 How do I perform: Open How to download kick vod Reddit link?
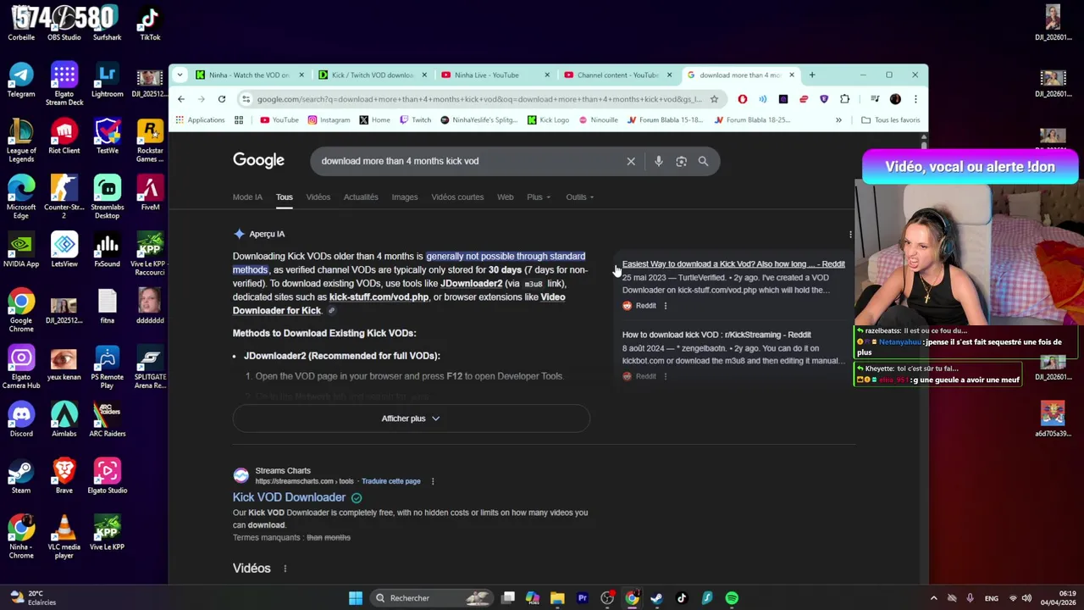[x=716, y=335]
